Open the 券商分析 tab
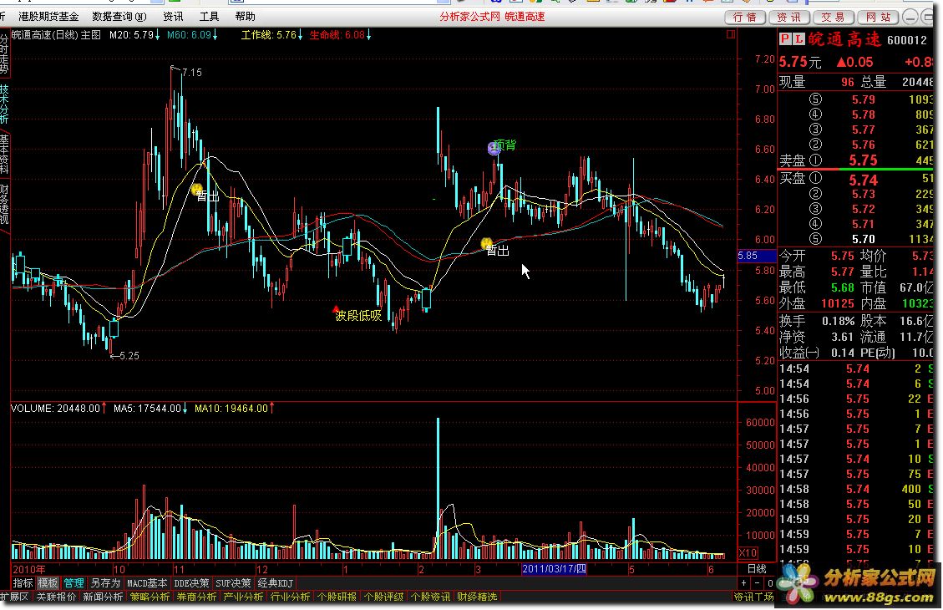The image size is (943, 610). tap(196, 597)
